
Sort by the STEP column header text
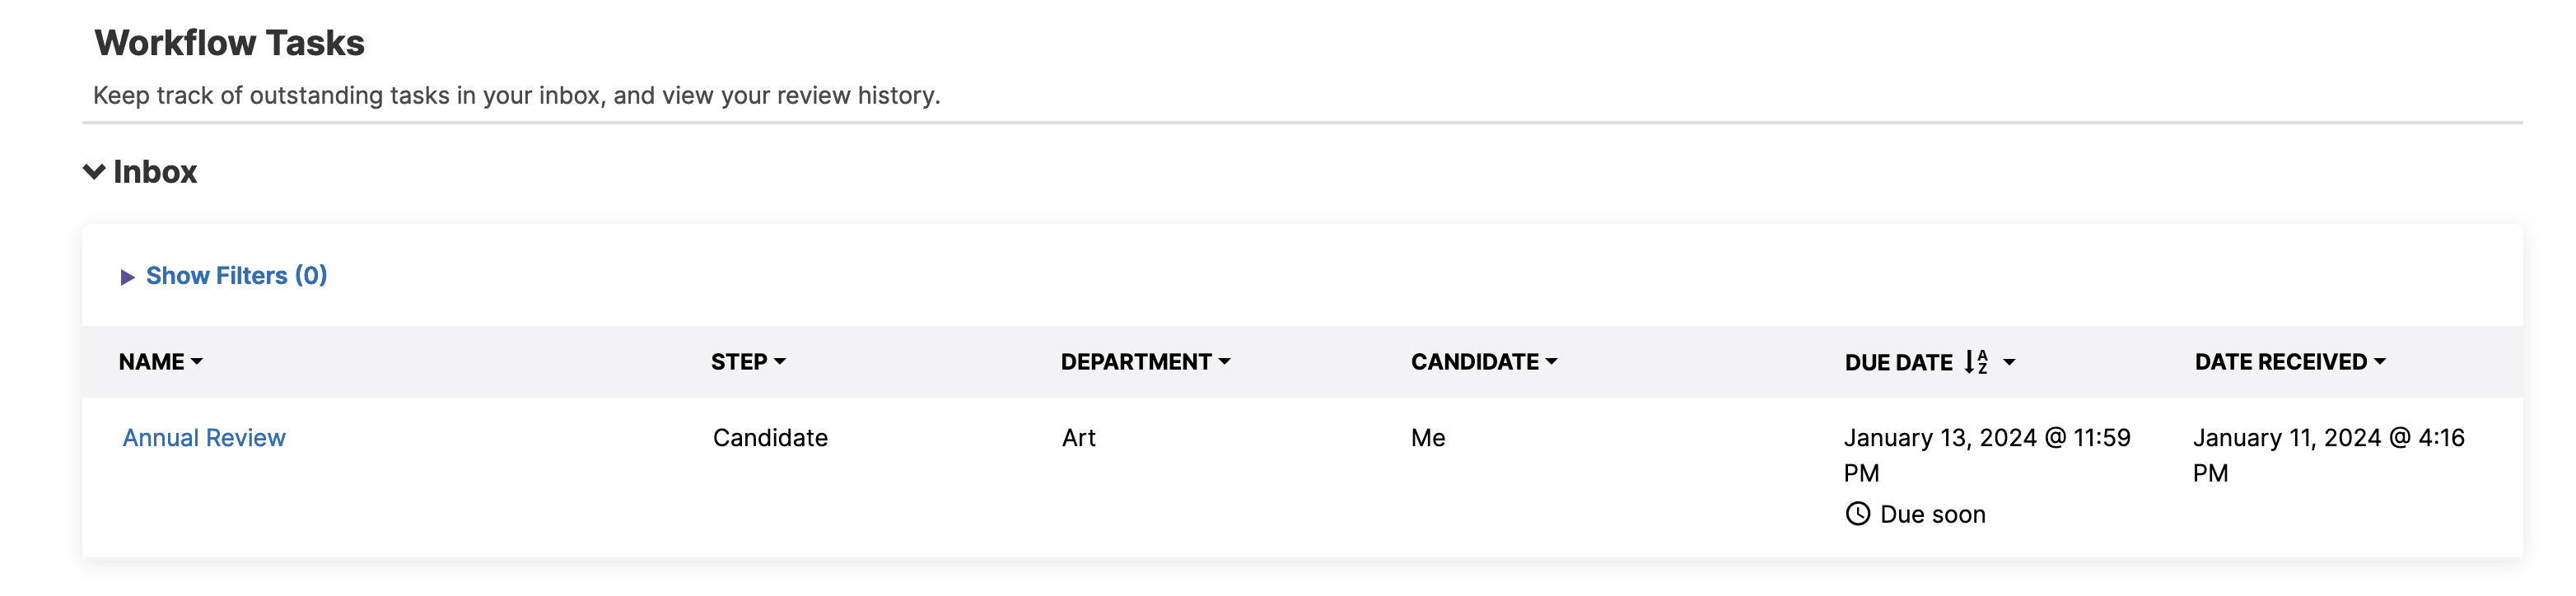739,362
